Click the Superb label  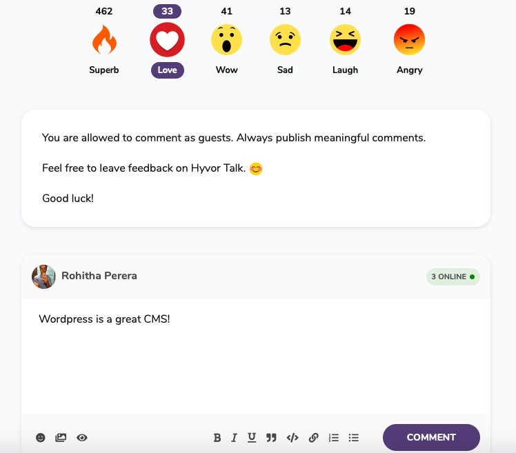click(104, 70)
